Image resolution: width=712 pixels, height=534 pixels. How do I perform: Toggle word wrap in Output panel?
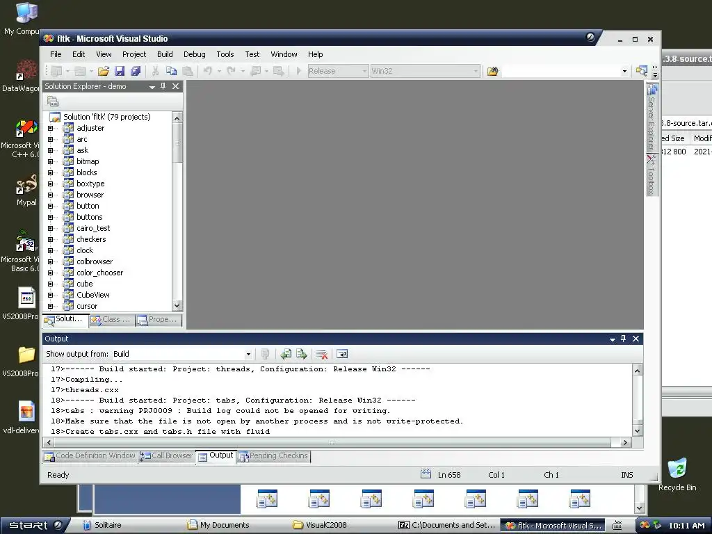(x=342, y=354)
